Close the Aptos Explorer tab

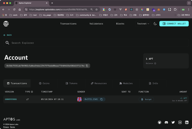pyautogui.click(x=47, y=3)
